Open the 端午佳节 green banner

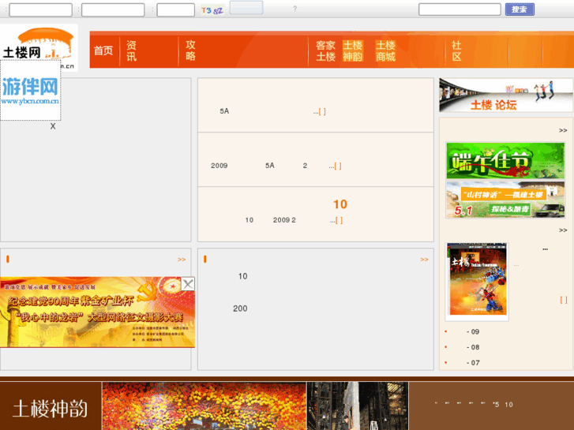(x=505, y=161)
